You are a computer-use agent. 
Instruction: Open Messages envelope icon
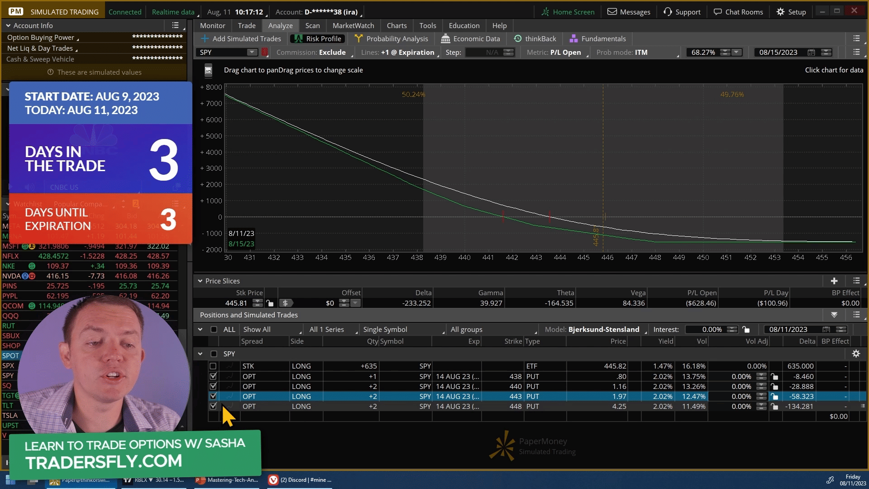pos(612,12)
